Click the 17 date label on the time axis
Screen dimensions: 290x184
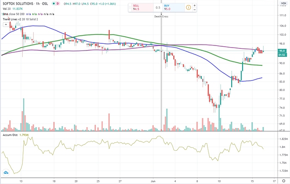[x=274, y=181]
